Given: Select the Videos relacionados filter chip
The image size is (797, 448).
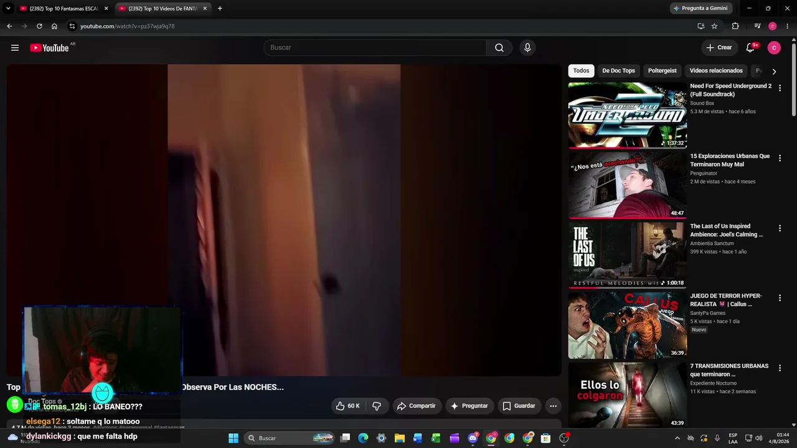Looking at the screenshot, I should (x=716, y=71).
